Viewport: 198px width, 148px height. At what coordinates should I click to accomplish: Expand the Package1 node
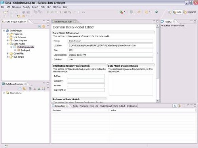(15, 50)
